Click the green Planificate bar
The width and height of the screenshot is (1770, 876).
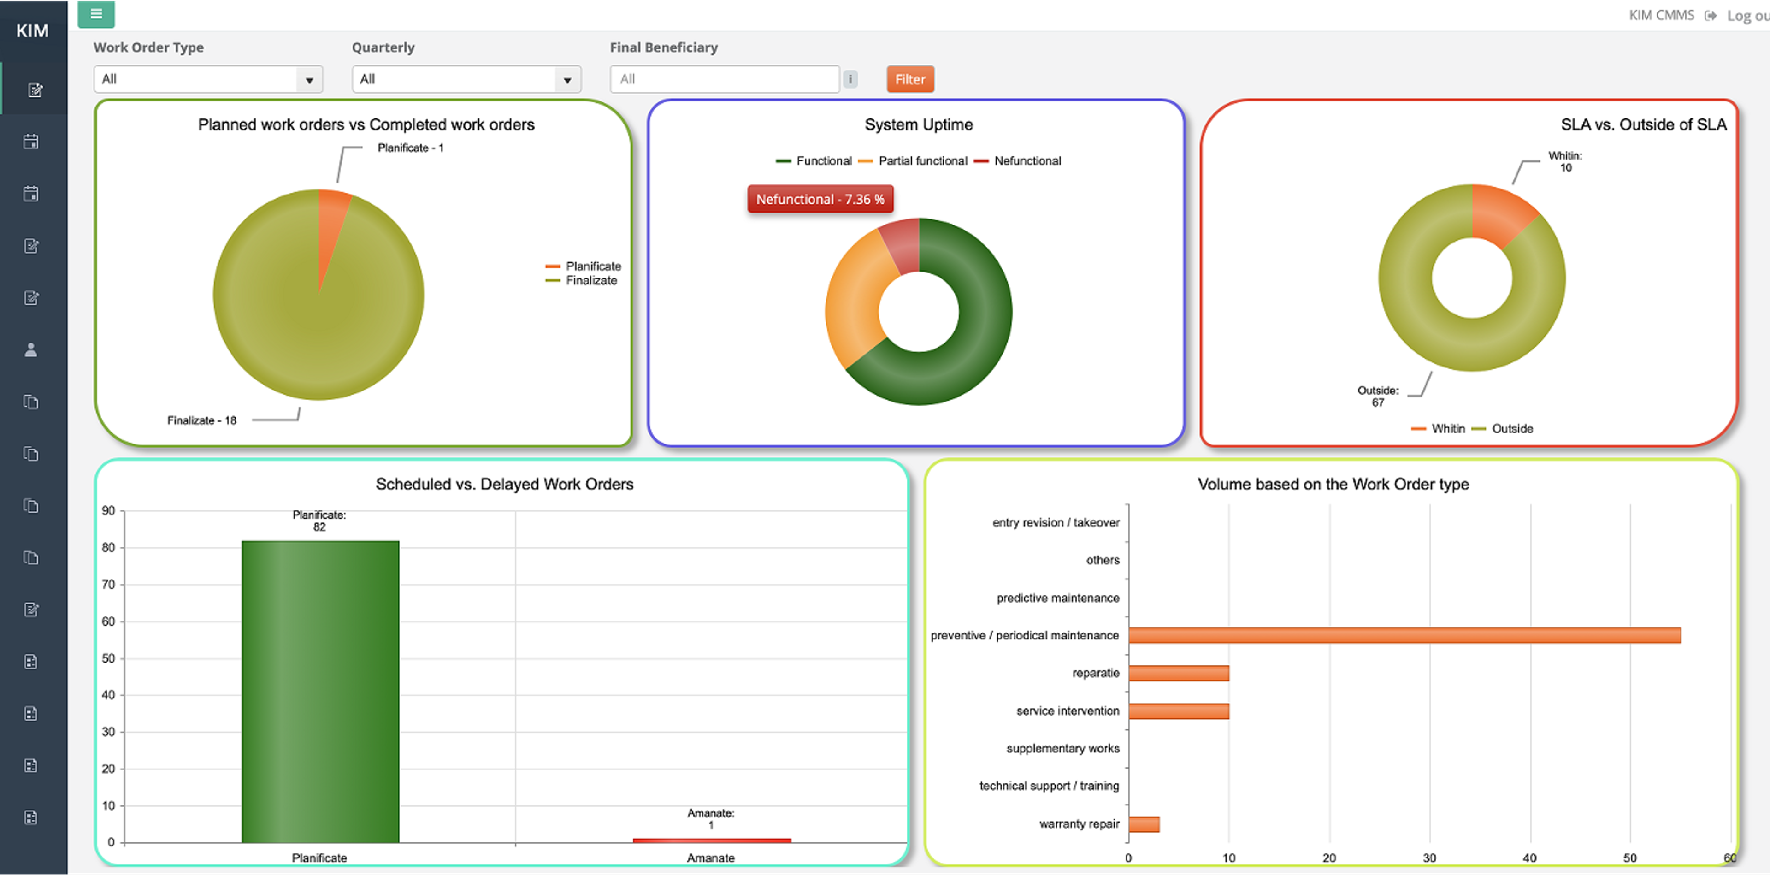[320, 691]
